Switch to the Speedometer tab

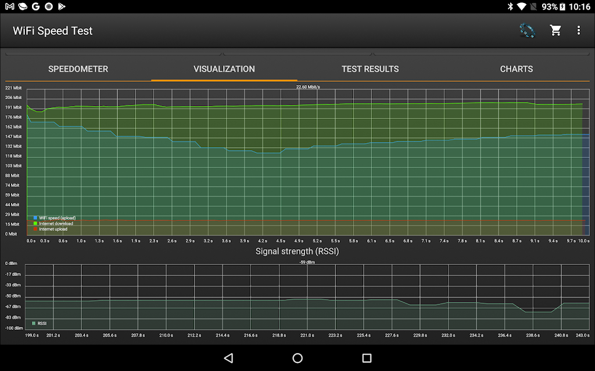[x=78, y=69]
